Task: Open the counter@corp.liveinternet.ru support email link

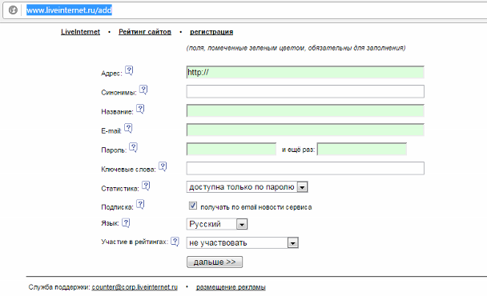Action: (135, 287)
